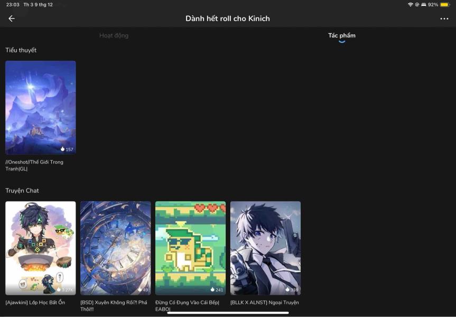Click the Tiểu thuyết section heading
The image size is (456, 317).
coord(21,50)
